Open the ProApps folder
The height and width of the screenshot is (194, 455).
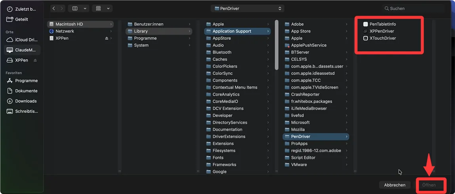click(x=316, y=144)
